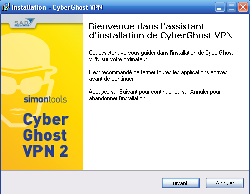Click the "Il est recommandé de fermer" paragraph
The height and width of the screenshot is (194, 250).
[158, 75]
